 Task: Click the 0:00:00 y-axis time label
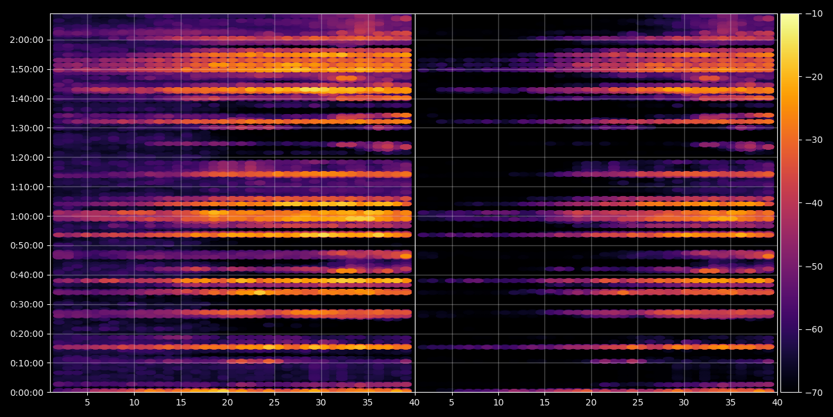[x=27, y=393]
